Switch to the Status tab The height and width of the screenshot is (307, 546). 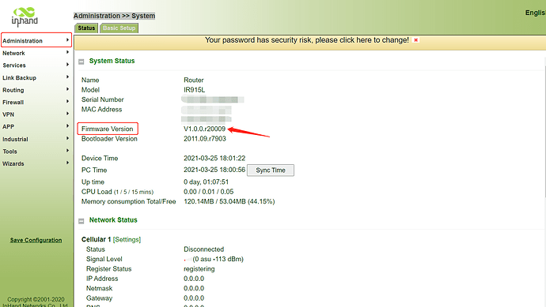pos(86,28)
